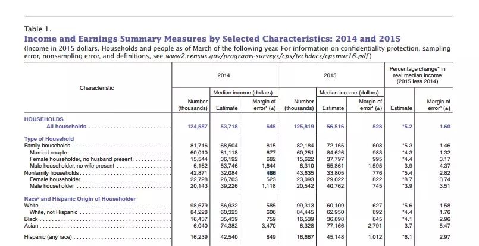Screen dimensions: 479x246
Task: Click the 'Hispanic (any race)' row label
Action: tap(48, 237)
